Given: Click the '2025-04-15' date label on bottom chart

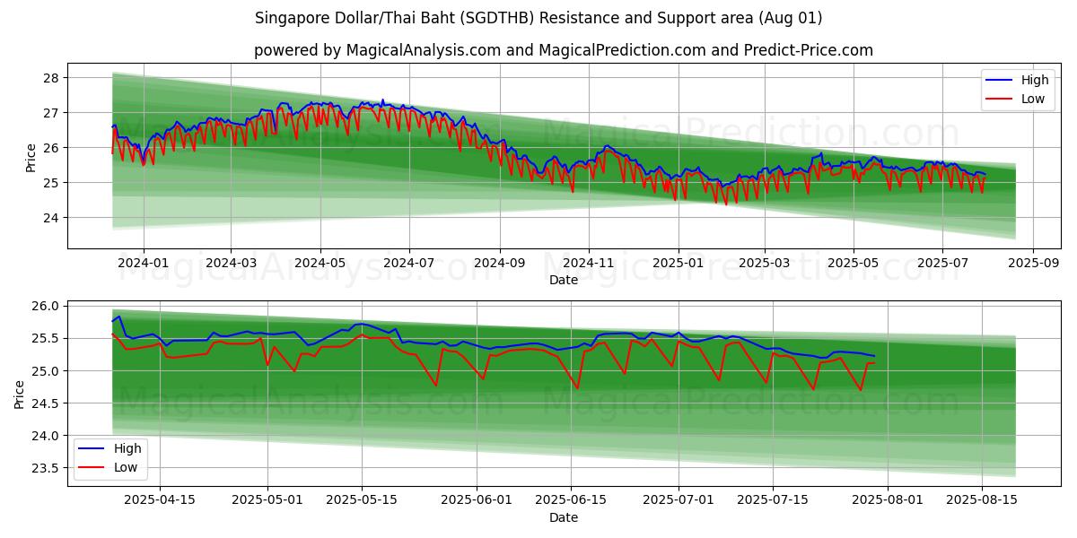Looking at the screenshot, I should pyautogui.click(x=160, y=500).
